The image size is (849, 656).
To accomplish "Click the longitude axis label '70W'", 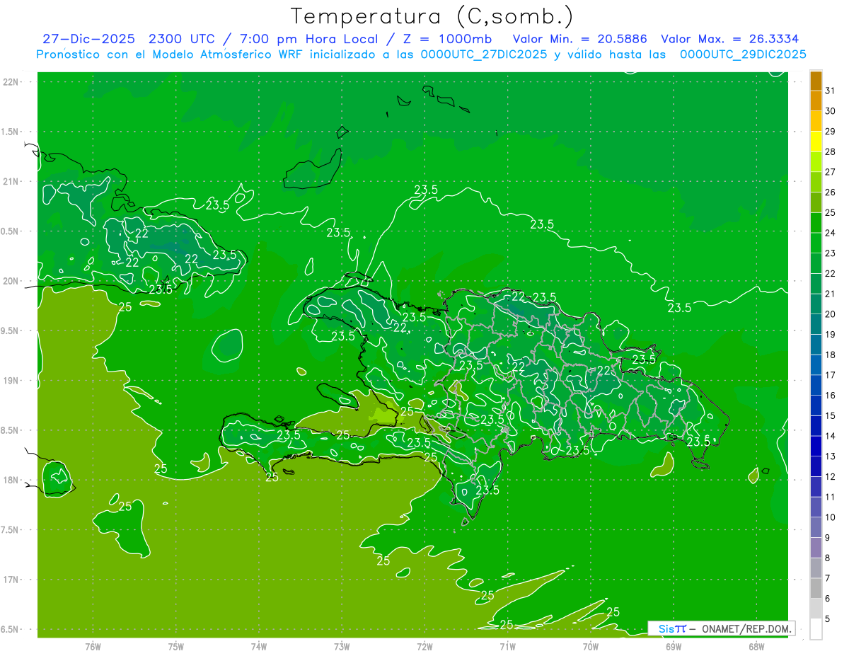I will point(590,646).
